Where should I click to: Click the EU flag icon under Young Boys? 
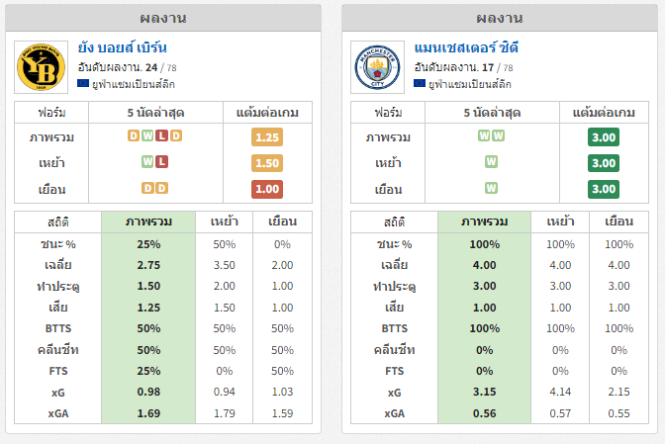coord(83,83)
